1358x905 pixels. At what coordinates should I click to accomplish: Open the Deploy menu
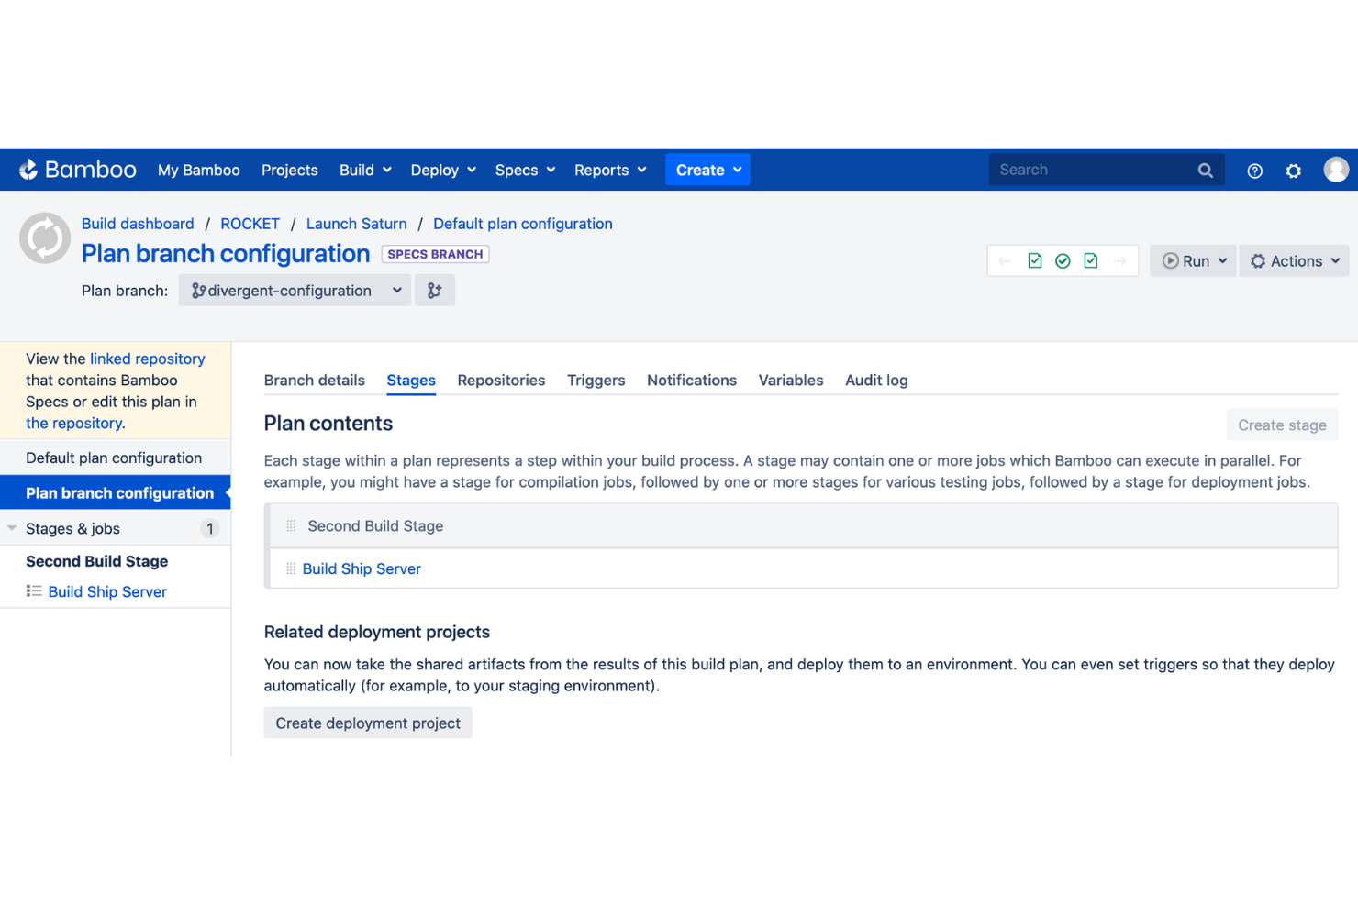click(x=441, y=170)
